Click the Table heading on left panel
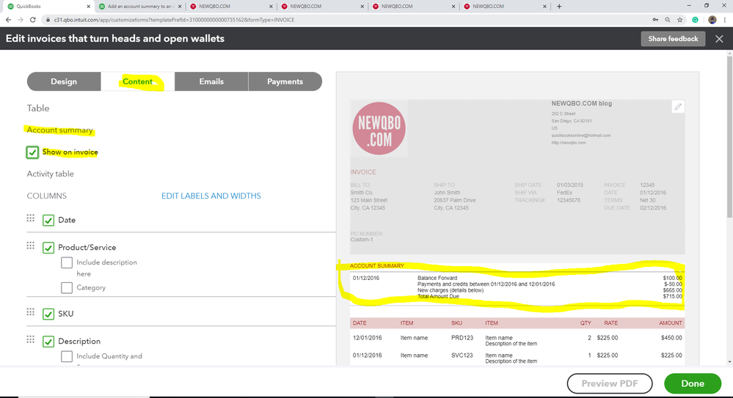This screenshot has width=733, height=398. [38, 108]
